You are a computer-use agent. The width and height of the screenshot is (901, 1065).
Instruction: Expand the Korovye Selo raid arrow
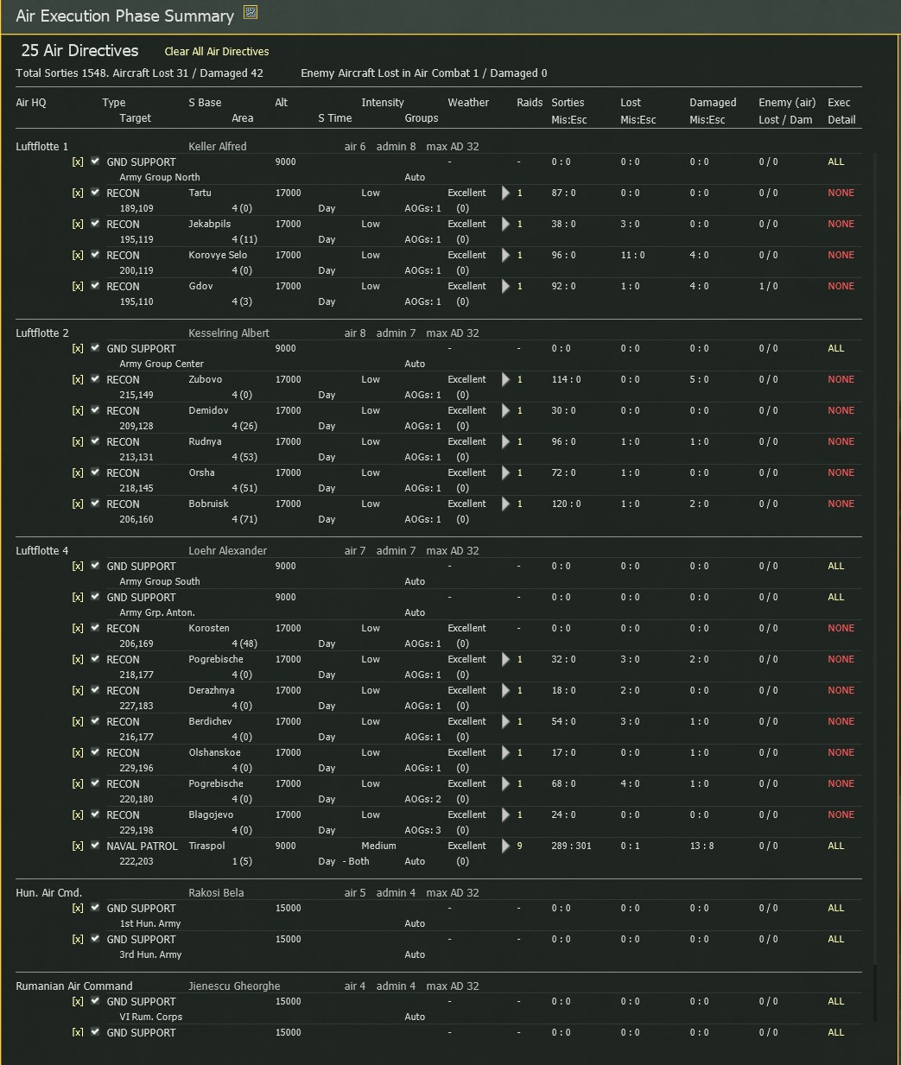coord(506,256)
